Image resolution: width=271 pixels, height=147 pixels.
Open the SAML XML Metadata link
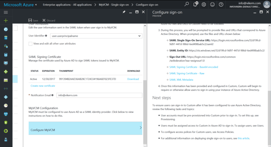[x=181, y=80]
